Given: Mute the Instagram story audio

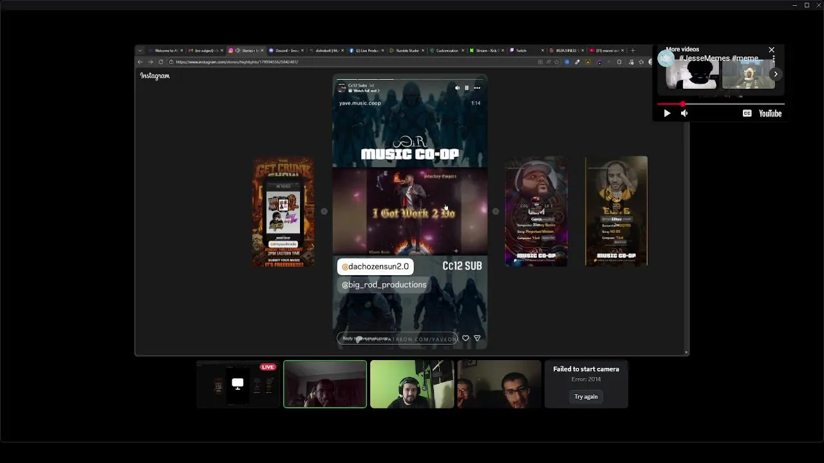Looking at the screenshot, I should (x=457, y=88).
